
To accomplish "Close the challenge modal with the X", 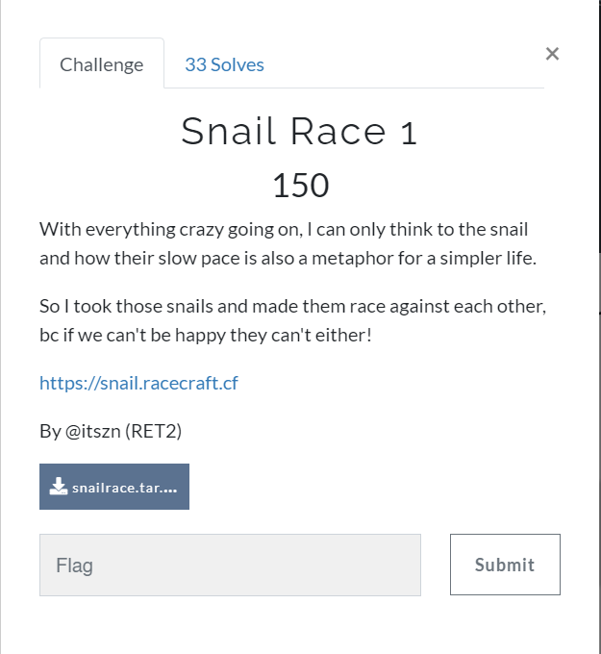I will click(552, 54).
